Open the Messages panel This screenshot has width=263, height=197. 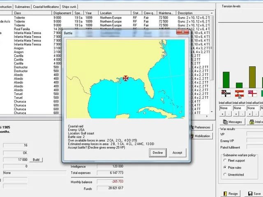[232, 122]
